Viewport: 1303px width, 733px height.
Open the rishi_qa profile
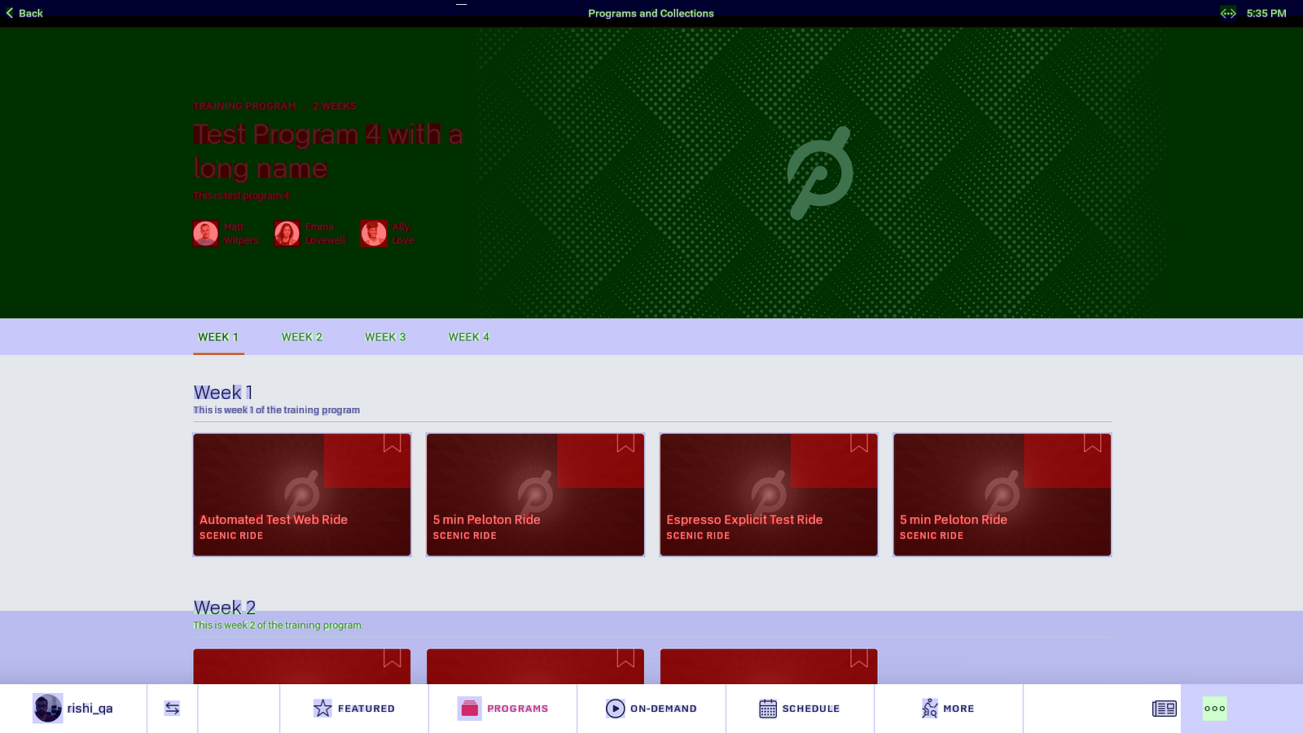coord(73,709)
